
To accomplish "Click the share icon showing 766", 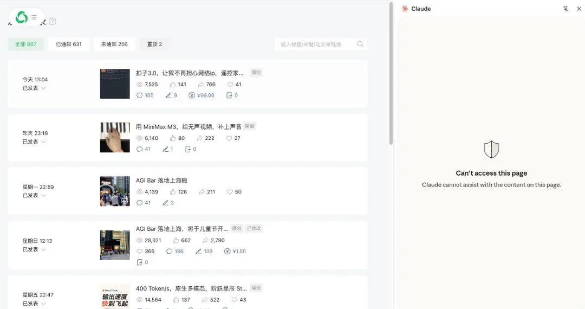I will (x=201, y=85).
